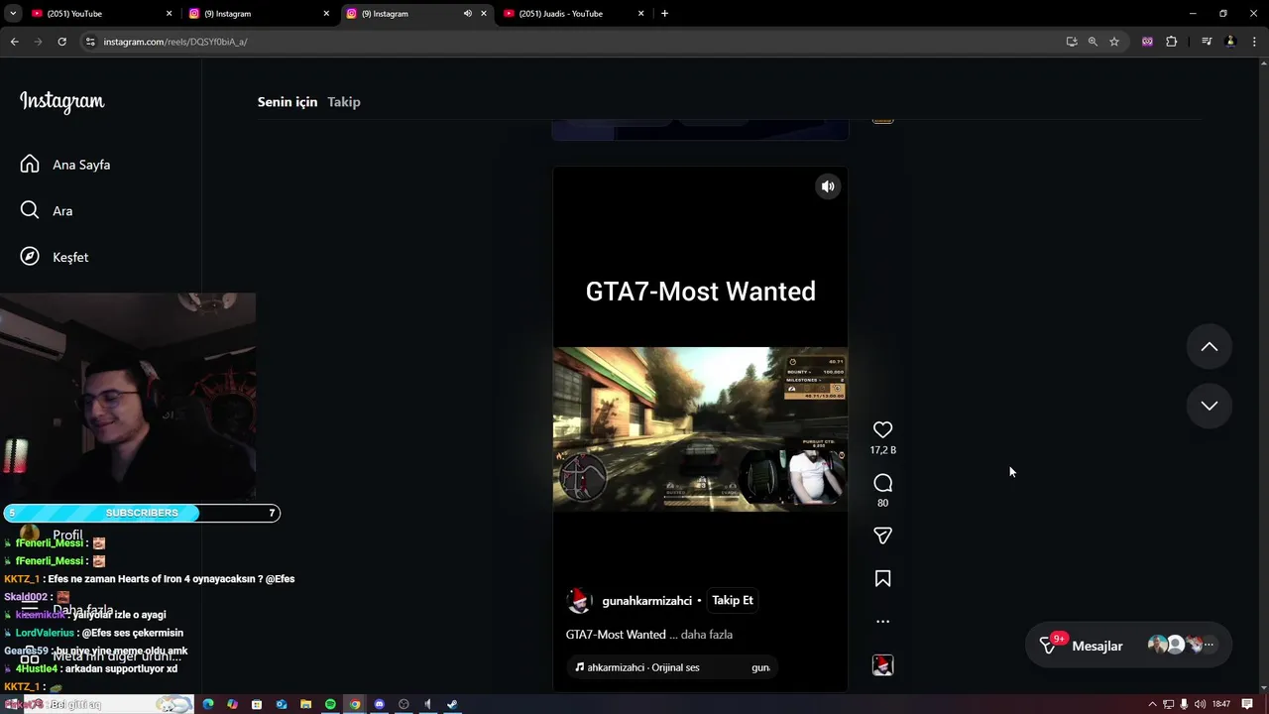This screenshot has width=1269, height=714.
Task: Bookmark this page with star
Action: coord(1114,42)
